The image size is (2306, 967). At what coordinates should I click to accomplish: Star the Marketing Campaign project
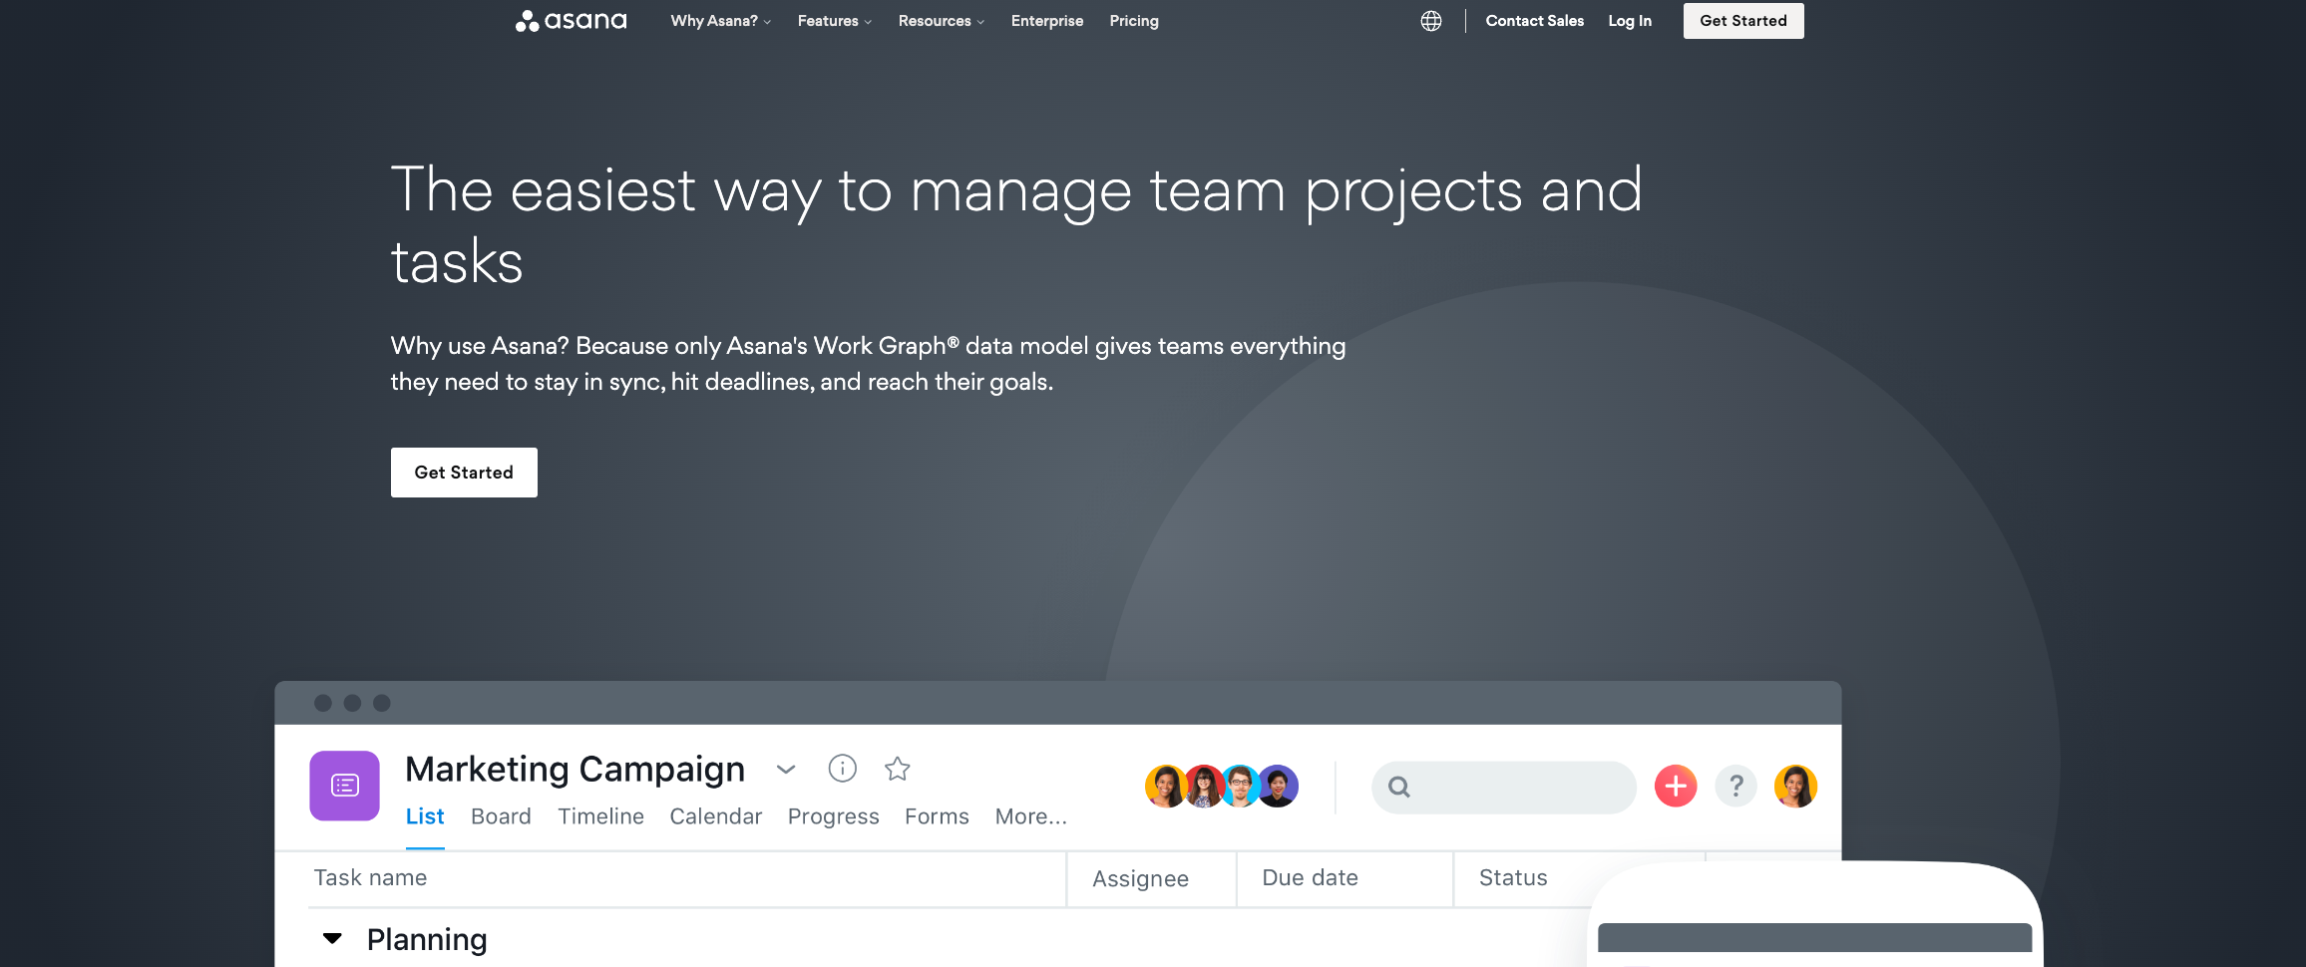click(x=897, y=769)
